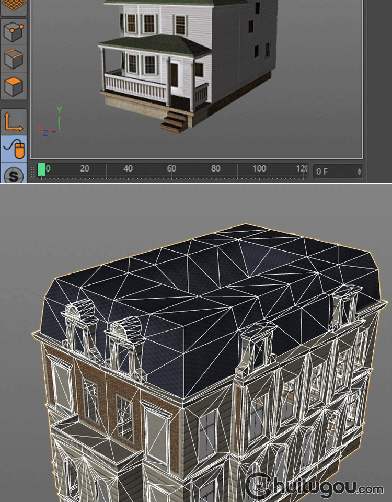Click the current frame field 0 F
The width and height of the screenshot is (392, 502).
point(333,172)
